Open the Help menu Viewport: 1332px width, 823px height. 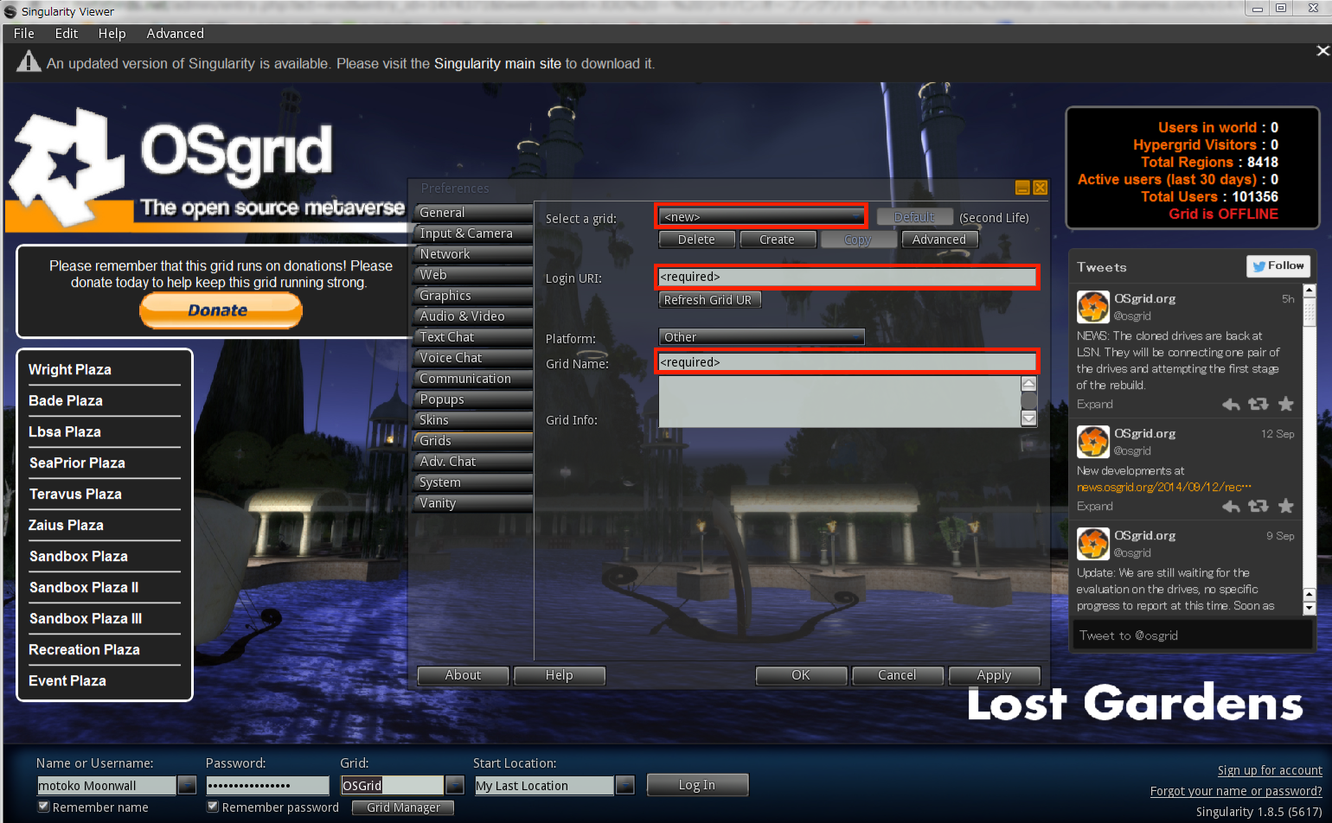(112, 34)
